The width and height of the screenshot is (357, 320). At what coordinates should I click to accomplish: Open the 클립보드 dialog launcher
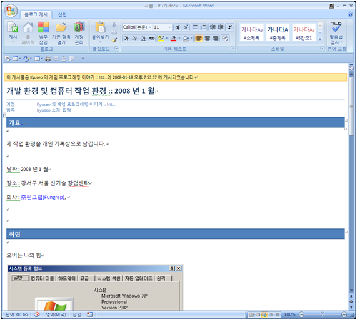click(116, 49)
